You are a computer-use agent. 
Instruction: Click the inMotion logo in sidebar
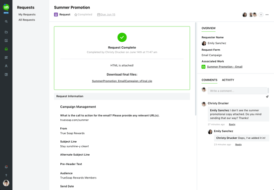tap(6, 7)
